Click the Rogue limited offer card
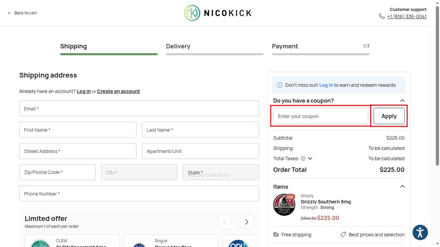 click(x=171, y=241)
